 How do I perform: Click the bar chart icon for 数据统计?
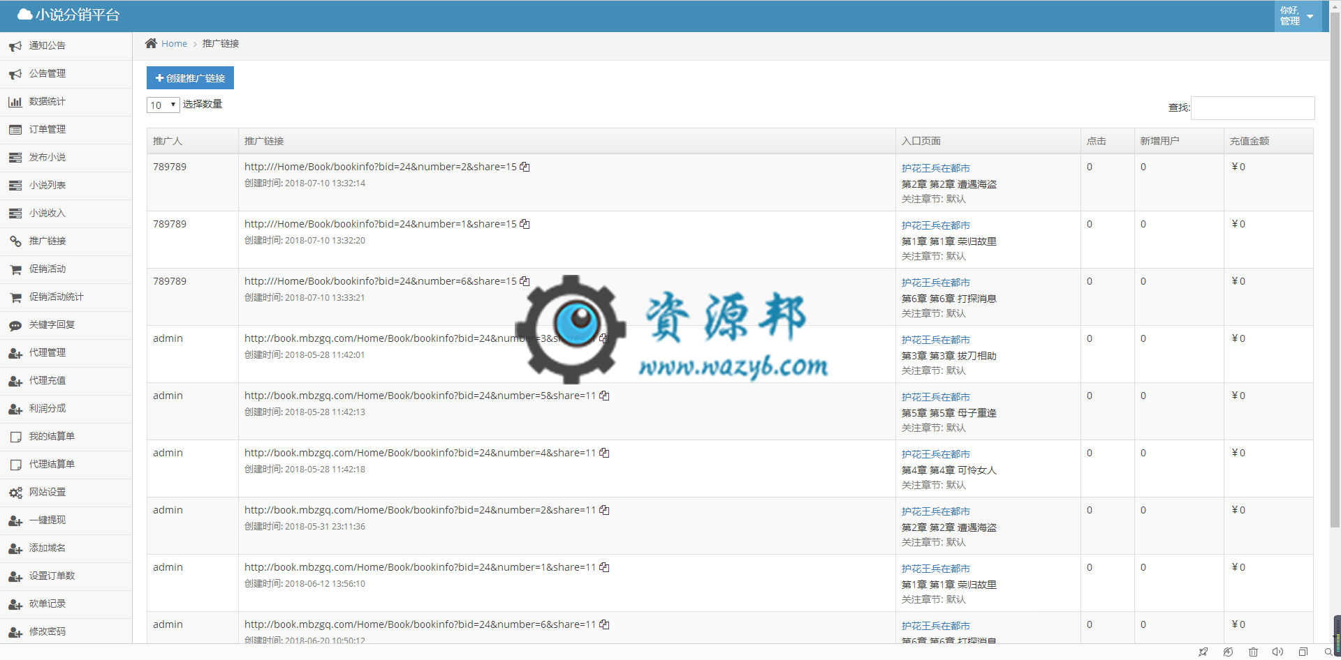coord(15,102)
